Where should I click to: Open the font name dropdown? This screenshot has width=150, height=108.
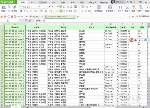37,7
